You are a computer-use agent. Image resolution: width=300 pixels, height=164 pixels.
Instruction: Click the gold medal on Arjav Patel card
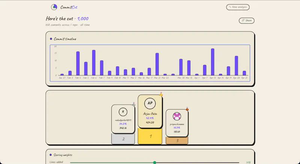click(x=161, y=94)
